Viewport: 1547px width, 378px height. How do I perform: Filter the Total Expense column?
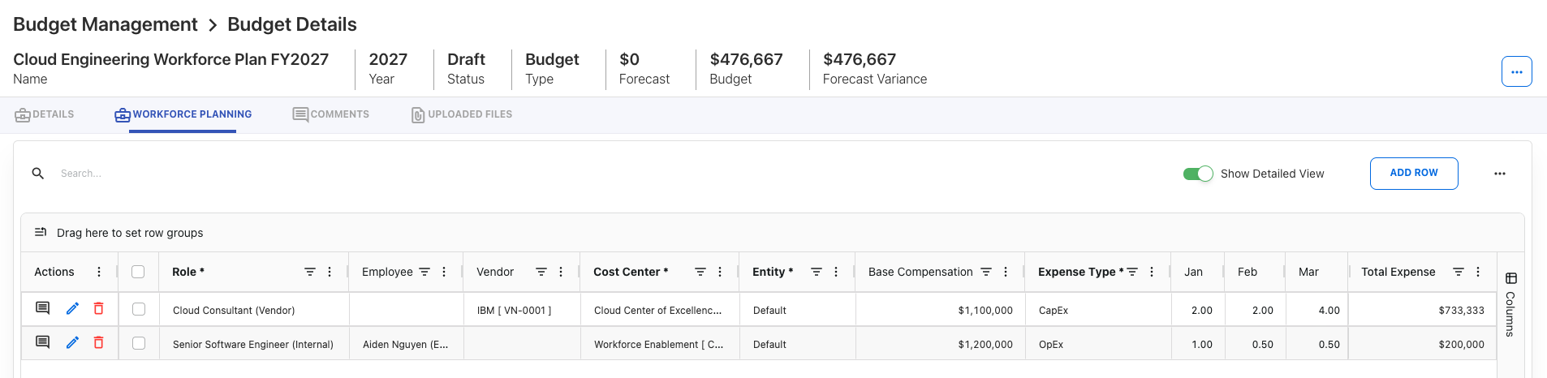[1459, 272]
